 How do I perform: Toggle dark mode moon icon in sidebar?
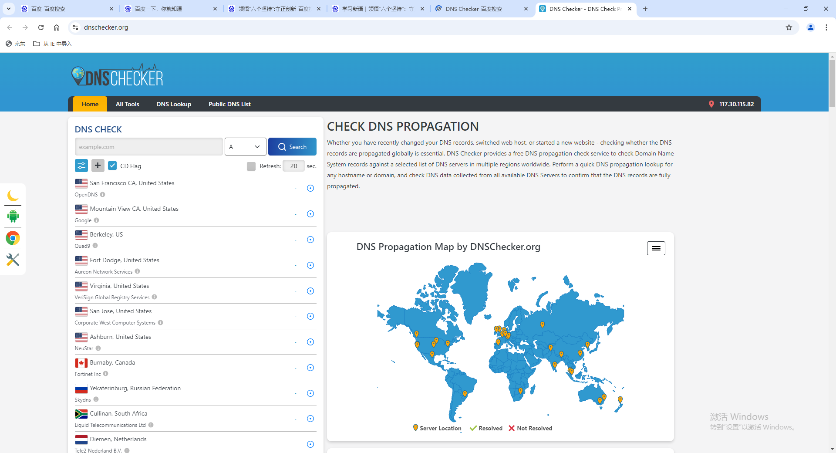tap(13, 196)
